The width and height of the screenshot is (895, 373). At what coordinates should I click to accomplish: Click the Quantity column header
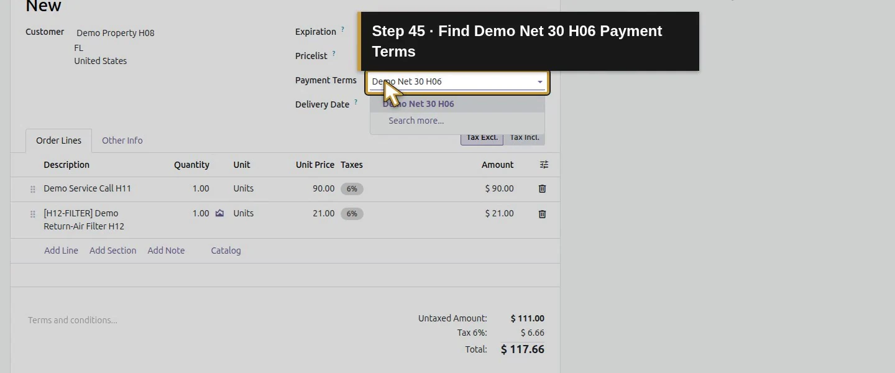[x=191, y=165]
